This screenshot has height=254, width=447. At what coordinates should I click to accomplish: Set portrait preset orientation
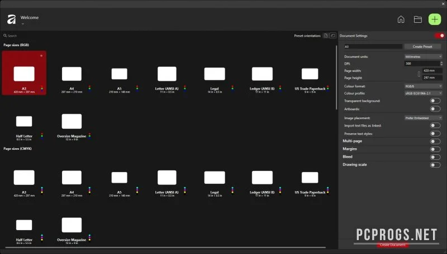click(326, 36)
